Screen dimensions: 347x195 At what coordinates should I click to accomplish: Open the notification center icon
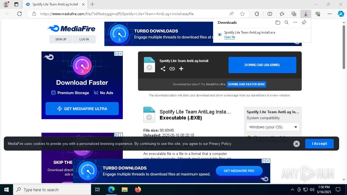click(338, 190)
